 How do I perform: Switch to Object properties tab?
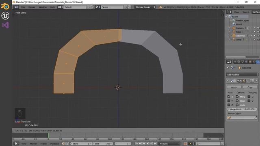tap(250, 62)
